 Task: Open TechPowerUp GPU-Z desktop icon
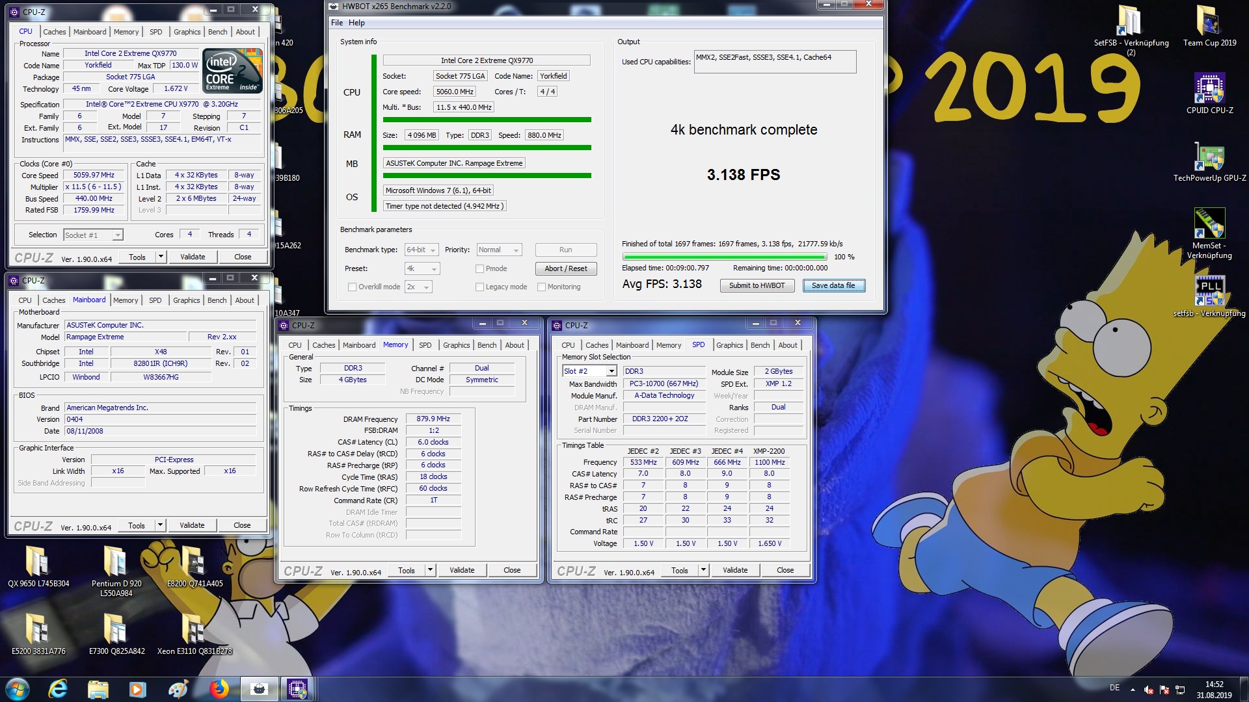pyautogui.click(x=1209, y=161)
